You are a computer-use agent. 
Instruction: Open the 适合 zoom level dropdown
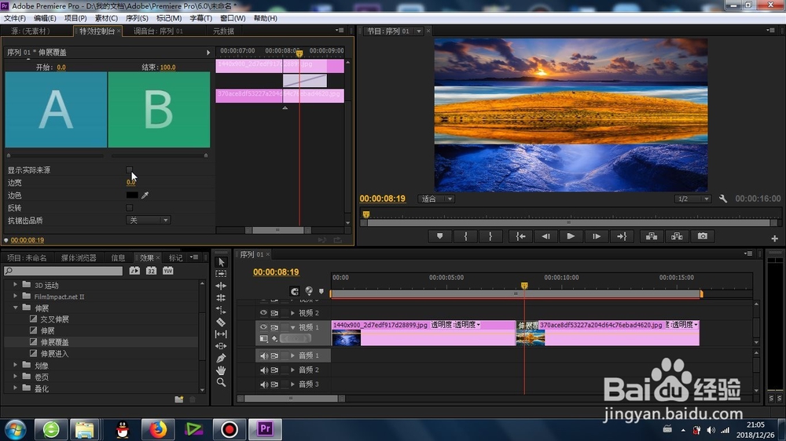click(436, 199)
